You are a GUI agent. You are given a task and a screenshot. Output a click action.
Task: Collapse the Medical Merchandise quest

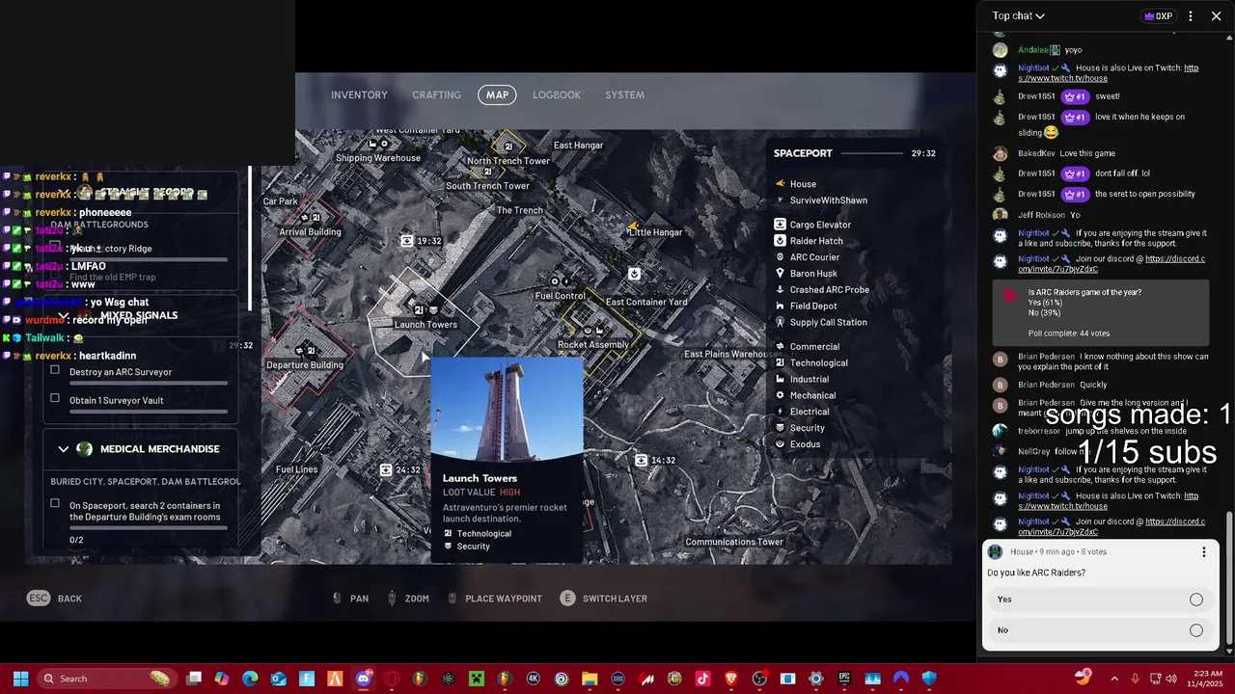(x=64, y=449)
